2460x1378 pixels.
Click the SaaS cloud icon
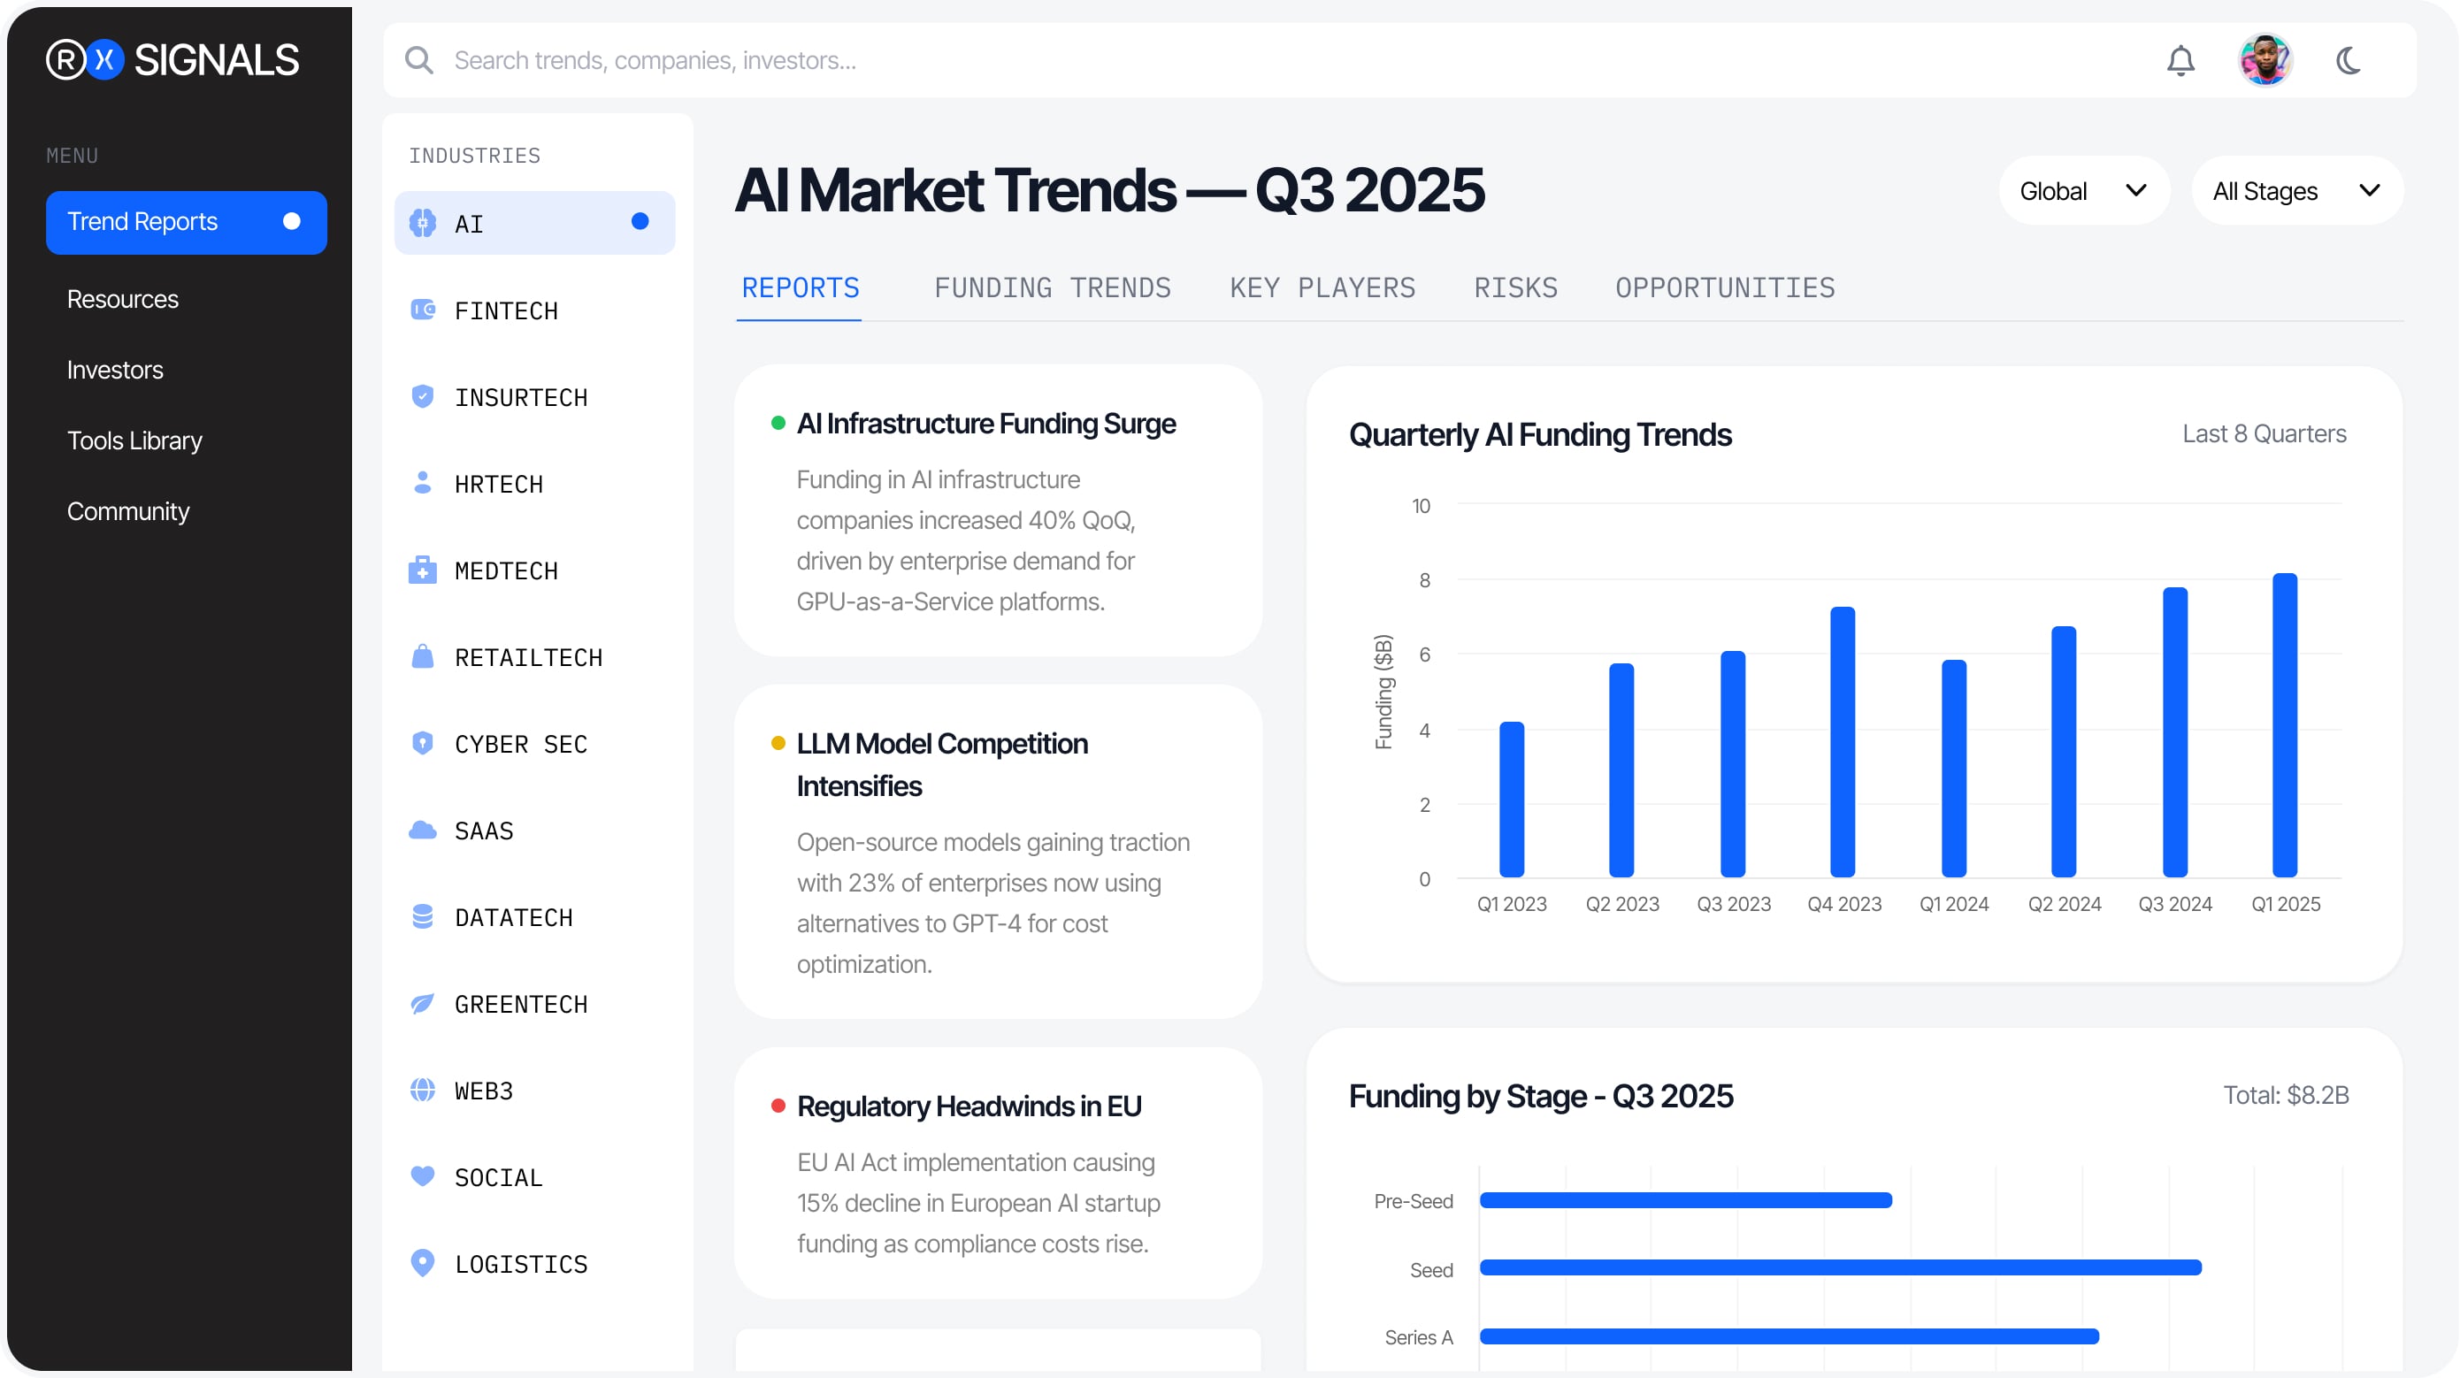(x=422, y=830)
